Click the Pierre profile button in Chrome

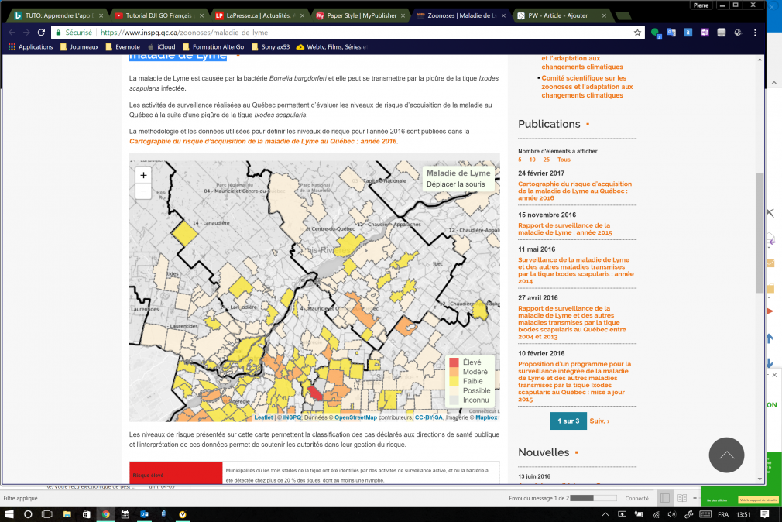tap(701, 5)
